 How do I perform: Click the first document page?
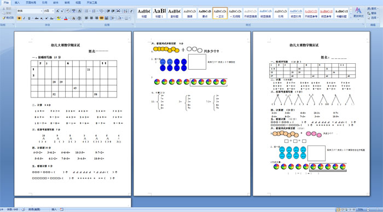pos(73,113)
